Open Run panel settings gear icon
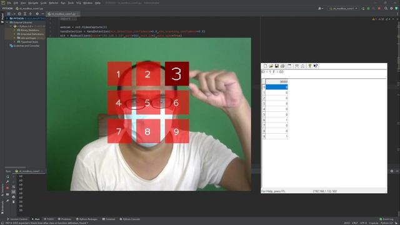 392,171
